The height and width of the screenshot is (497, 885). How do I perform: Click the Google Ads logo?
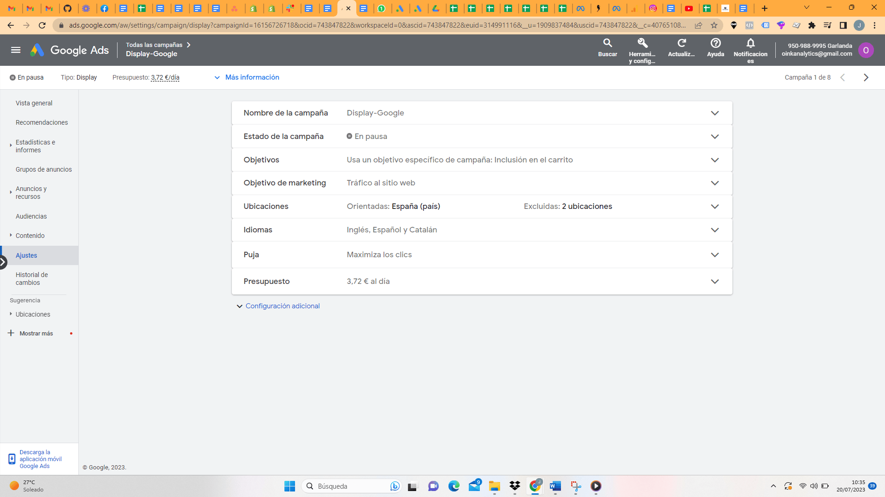(x=69, y=50)
